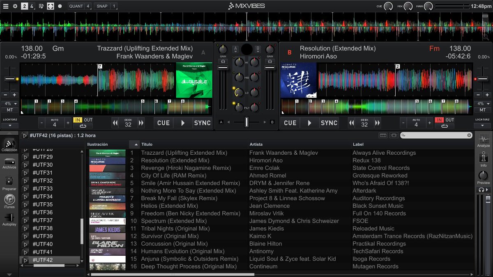
Task: Seek backward on deck B
Action: (x=352, y=123)
